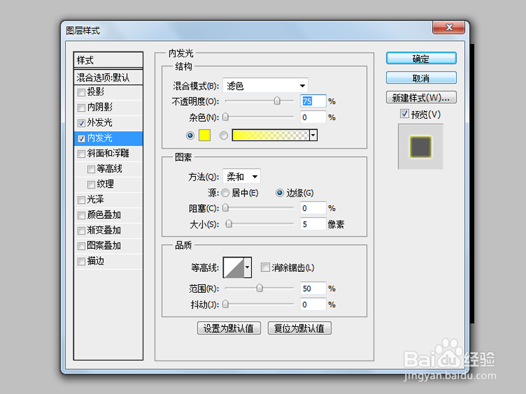Enable the 颜色叠加 color overlay checkbox

[81, 215]
